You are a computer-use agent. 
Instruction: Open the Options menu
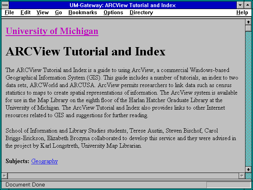coord(113,13)
